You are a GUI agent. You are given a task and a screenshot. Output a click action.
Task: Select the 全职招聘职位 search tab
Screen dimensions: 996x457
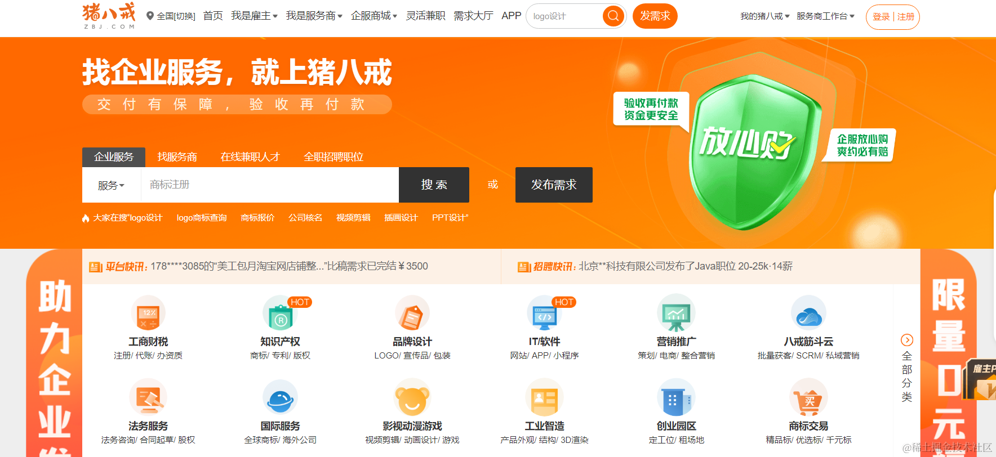point(334,157)
